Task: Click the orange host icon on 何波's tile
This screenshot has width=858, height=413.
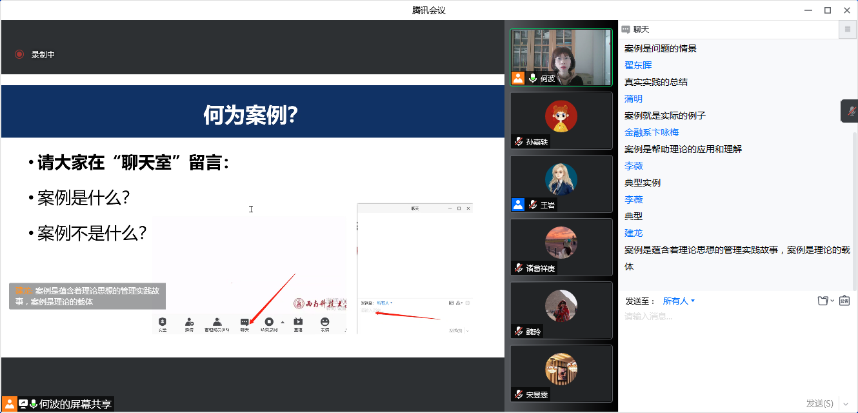Action: click(518, 78)
